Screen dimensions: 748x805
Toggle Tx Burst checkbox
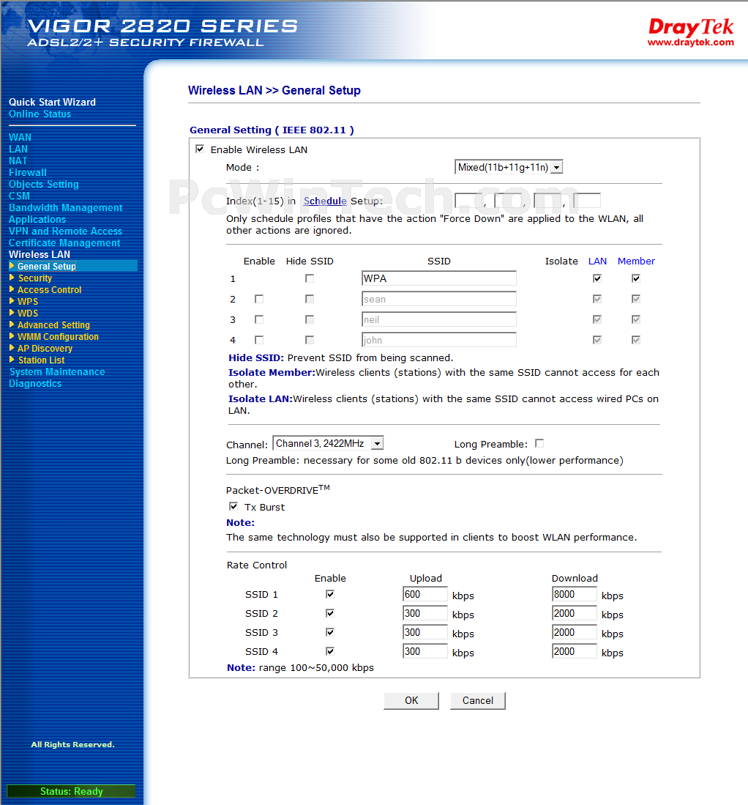tap(233, 506)
